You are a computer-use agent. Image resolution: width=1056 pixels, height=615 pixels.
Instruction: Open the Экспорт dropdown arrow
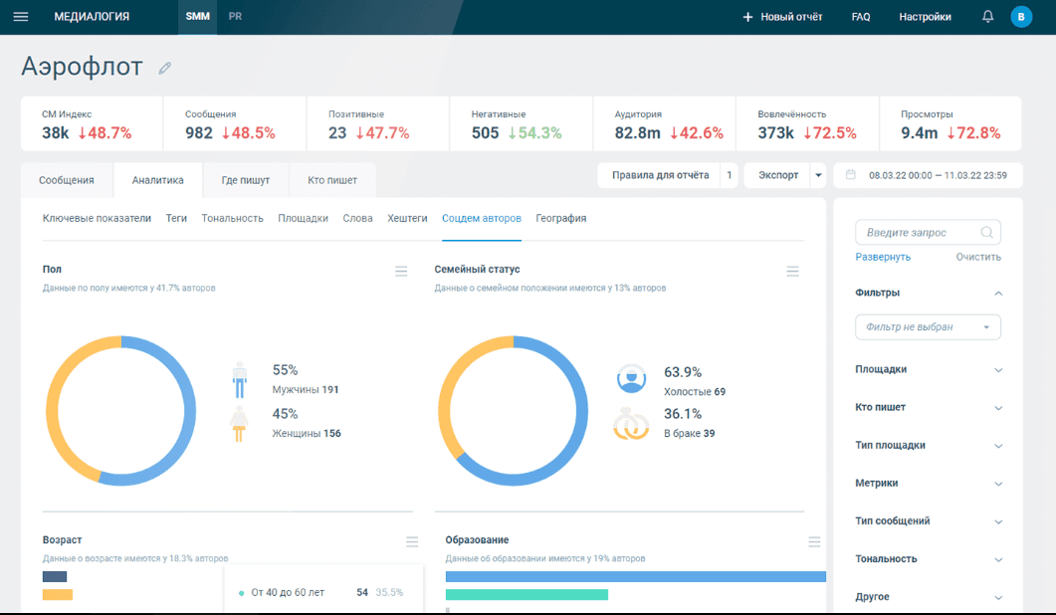click(818, 175)
